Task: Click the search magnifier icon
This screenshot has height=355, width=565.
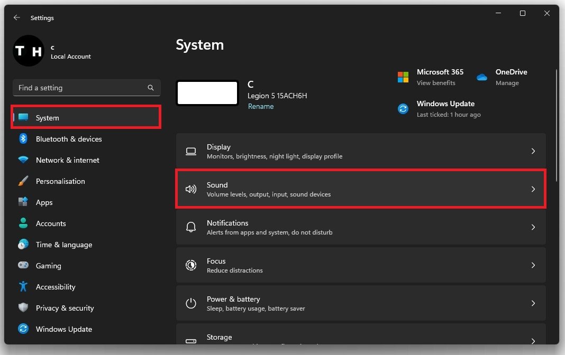Action: [151, 88]
